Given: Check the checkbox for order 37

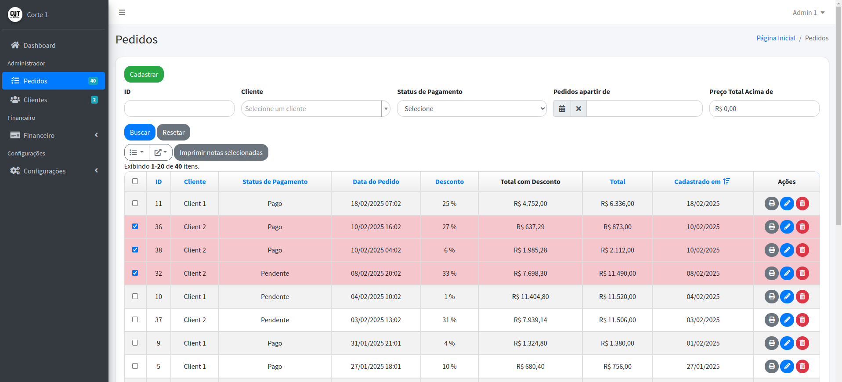Looking at the screenshot, I should [x=135, y=320].
